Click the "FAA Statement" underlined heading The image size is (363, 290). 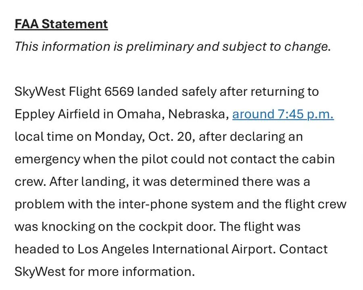61,24
